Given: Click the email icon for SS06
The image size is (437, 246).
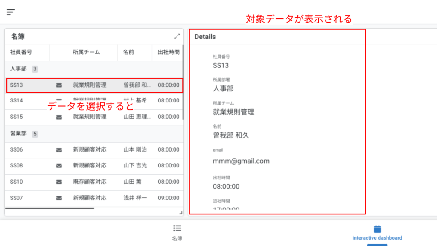Looking at the screenshot, I should [59, 150].
